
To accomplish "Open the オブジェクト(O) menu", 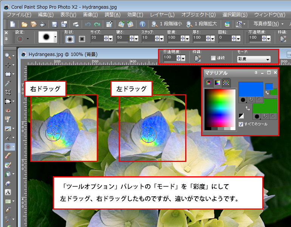I will (198, 15).
